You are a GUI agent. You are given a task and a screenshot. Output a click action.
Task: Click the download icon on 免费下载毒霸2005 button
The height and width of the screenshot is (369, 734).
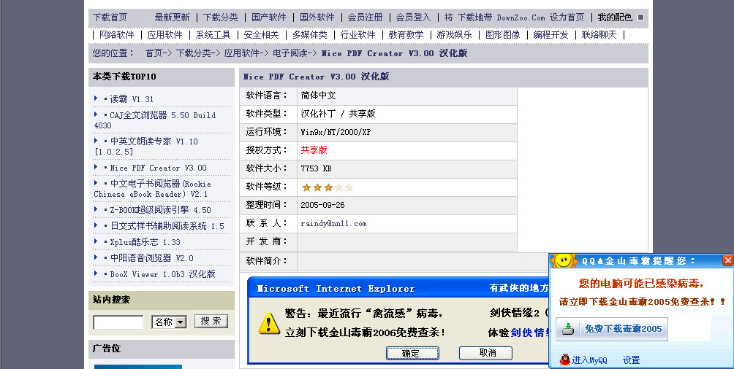point(568,329)
